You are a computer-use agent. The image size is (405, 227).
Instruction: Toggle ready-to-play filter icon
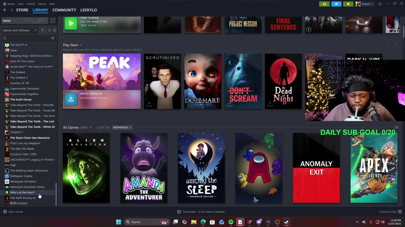[x=55, y=30]
